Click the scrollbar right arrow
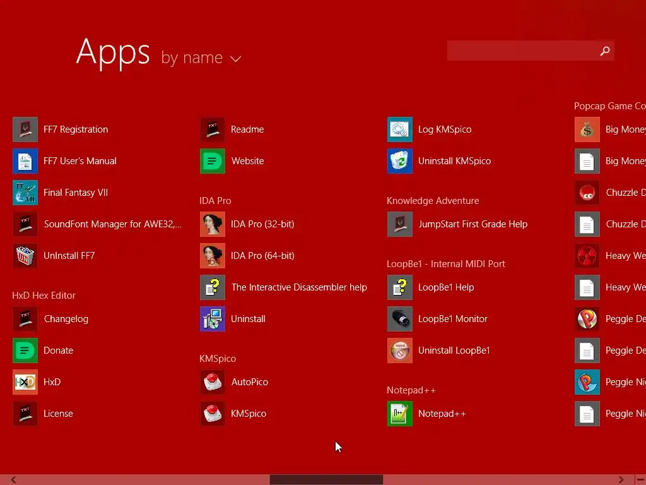This screenshot has height=485, width=646. (621, 480)
